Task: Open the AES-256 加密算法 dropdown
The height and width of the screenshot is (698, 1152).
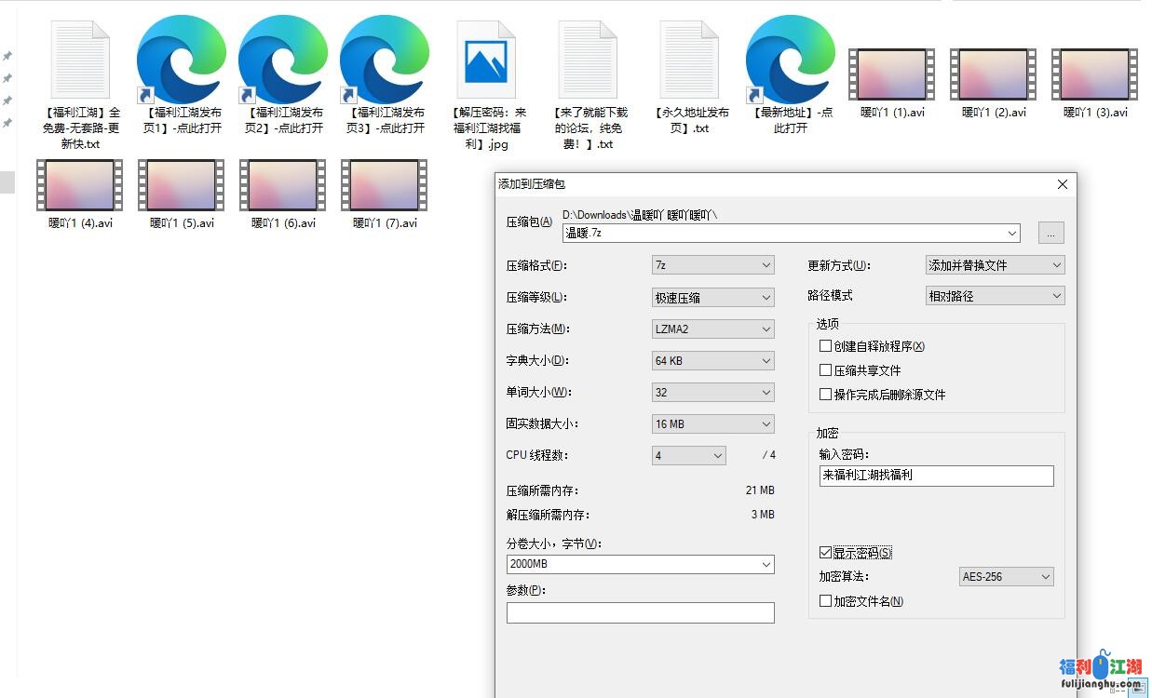Action: tap(1006, 577)
